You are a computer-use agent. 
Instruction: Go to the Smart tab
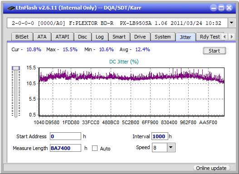pos(119,37)
